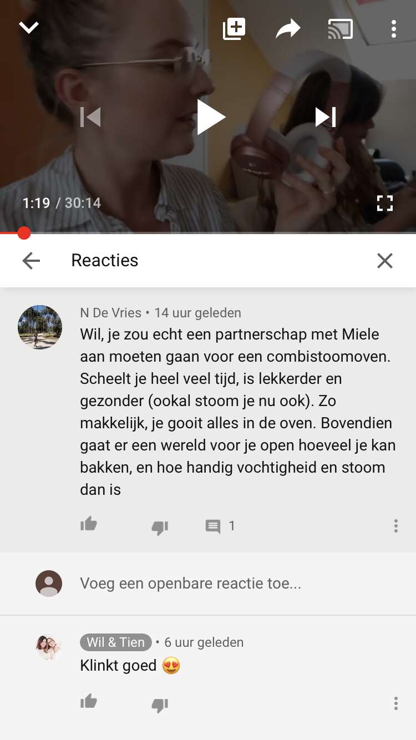Collapse the video player with down chevron
This screenshot has height=740, width=416.
click(x=29, y=28)
